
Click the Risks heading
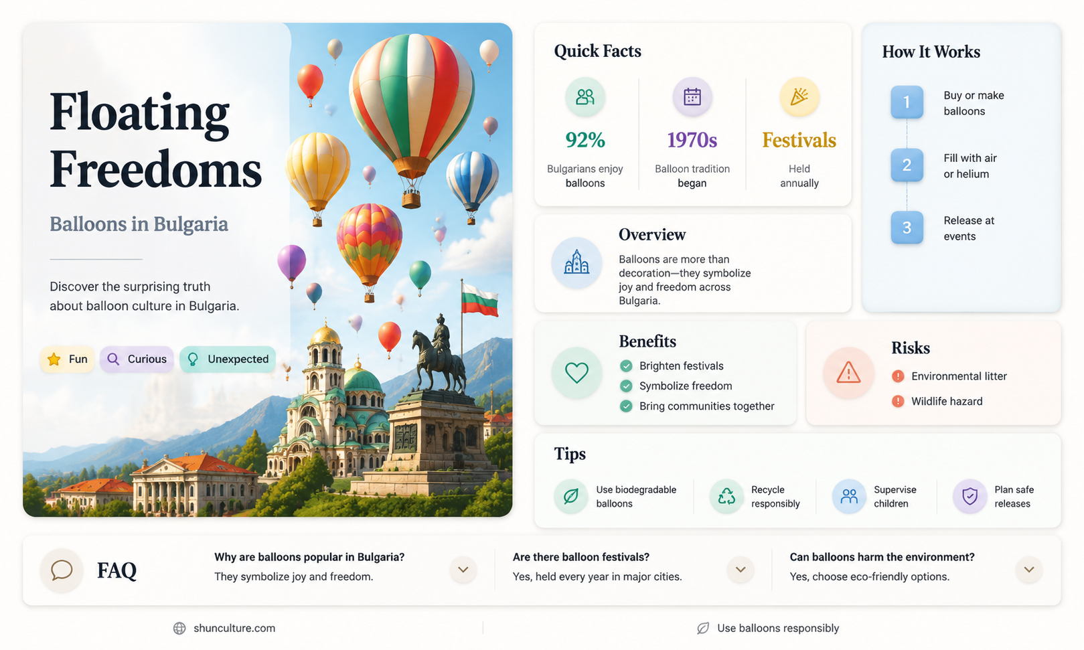pos(910,348)
